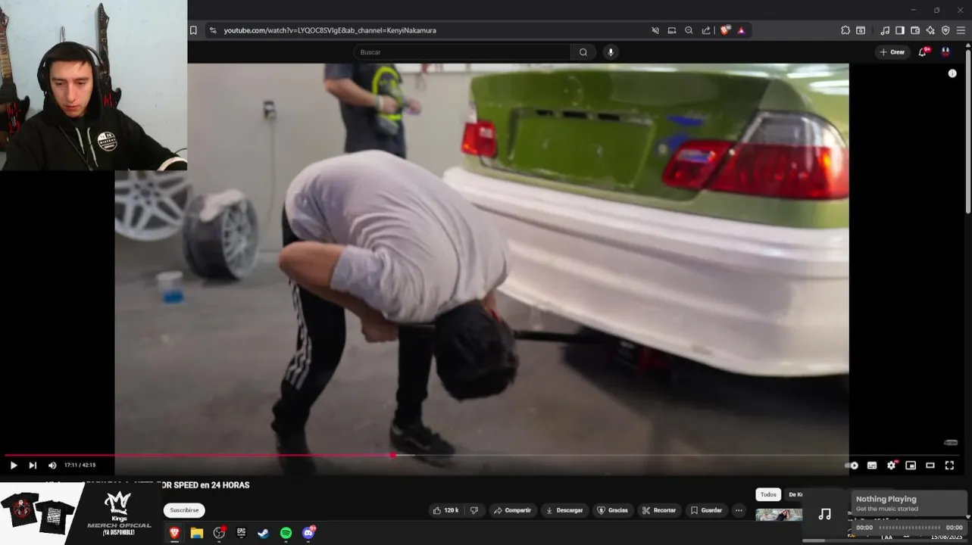The image size is (972, 545).
Task: Toggle subtitles in the player
Action: click(x=872, y=466)
